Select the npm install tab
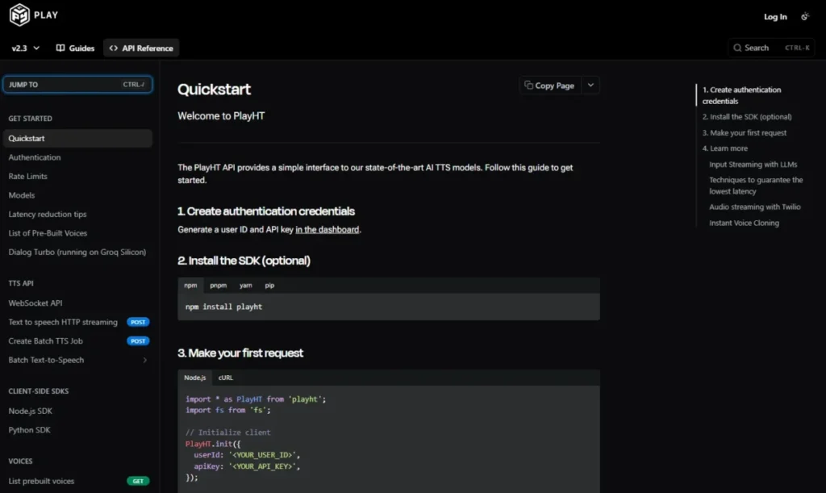Image resolution: width=826 pixels, height=493 pixels. [x=190, y=286]
